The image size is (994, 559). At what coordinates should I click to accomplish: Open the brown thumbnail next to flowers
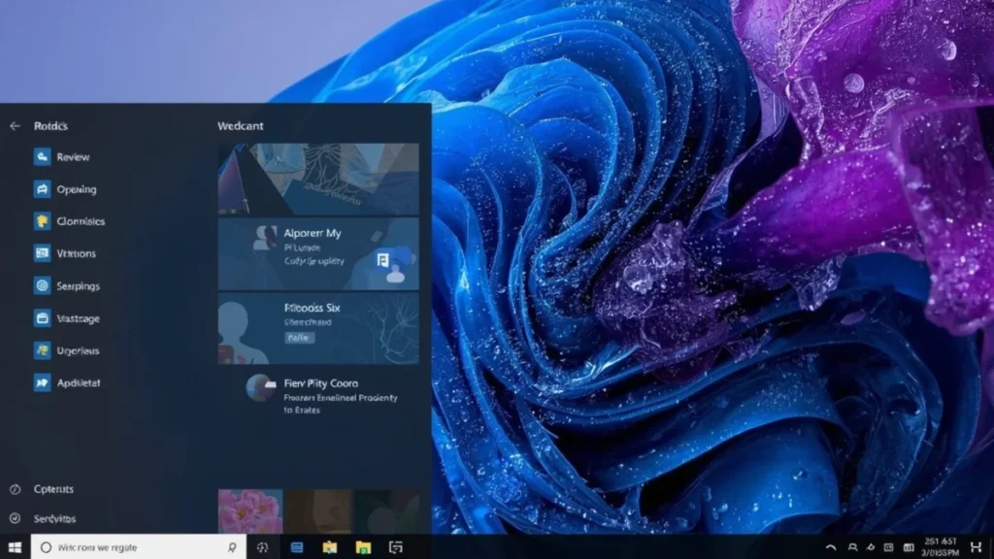click(x=318, y=510)
